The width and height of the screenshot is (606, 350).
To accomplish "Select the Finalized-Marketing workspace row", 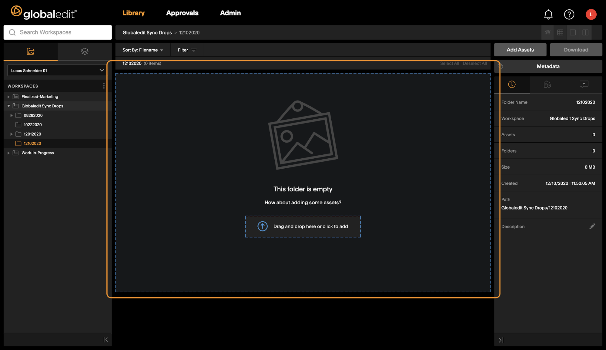I will point(58,97).
